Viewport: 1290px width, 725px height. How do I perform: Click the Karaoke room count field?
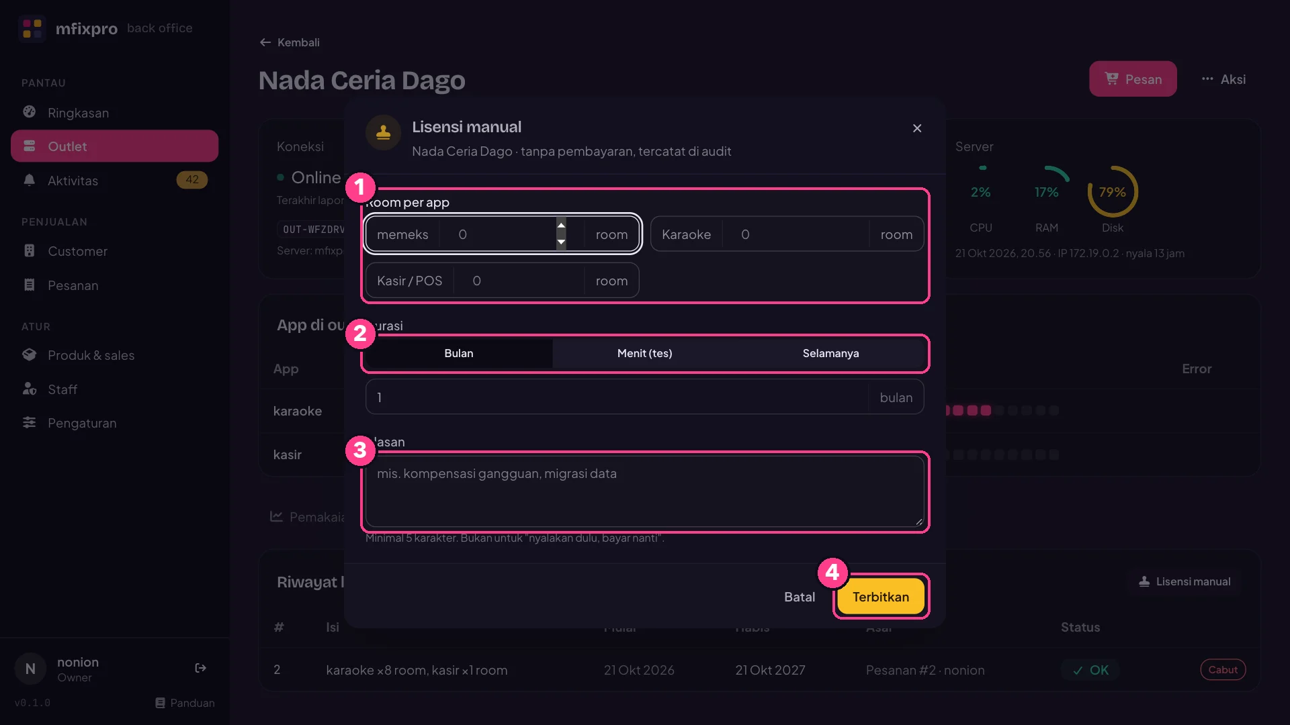787,234
